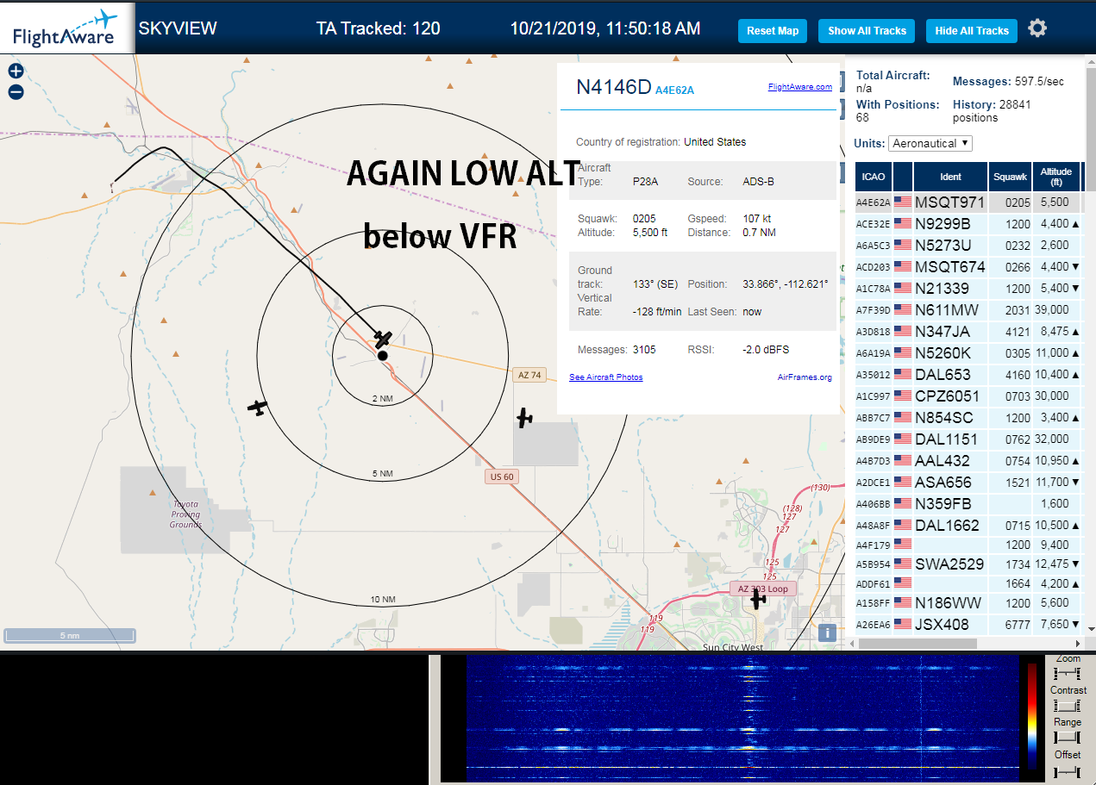1096x785 pixels.
Task: Select the N186WW aircraft row
Action: tap(967, 603)
